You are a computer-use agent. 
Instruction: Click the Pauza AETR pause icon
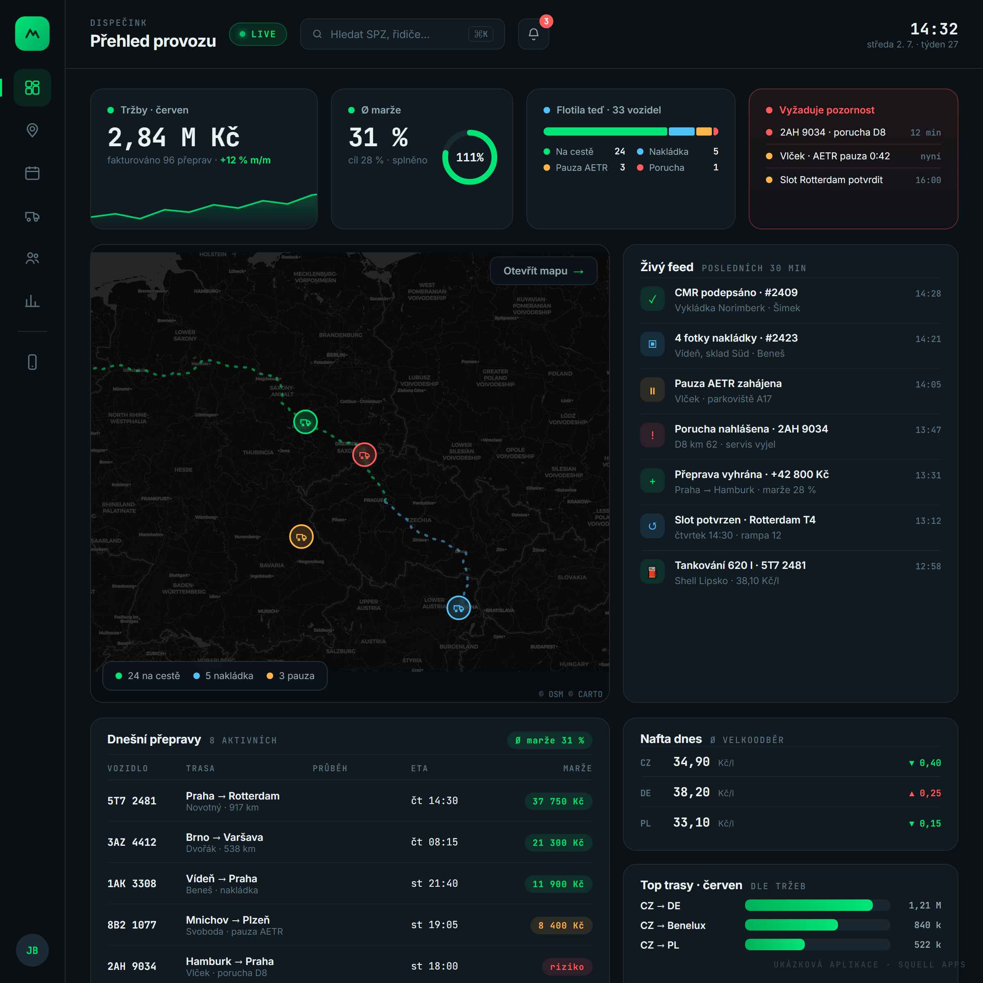(652, 390)
